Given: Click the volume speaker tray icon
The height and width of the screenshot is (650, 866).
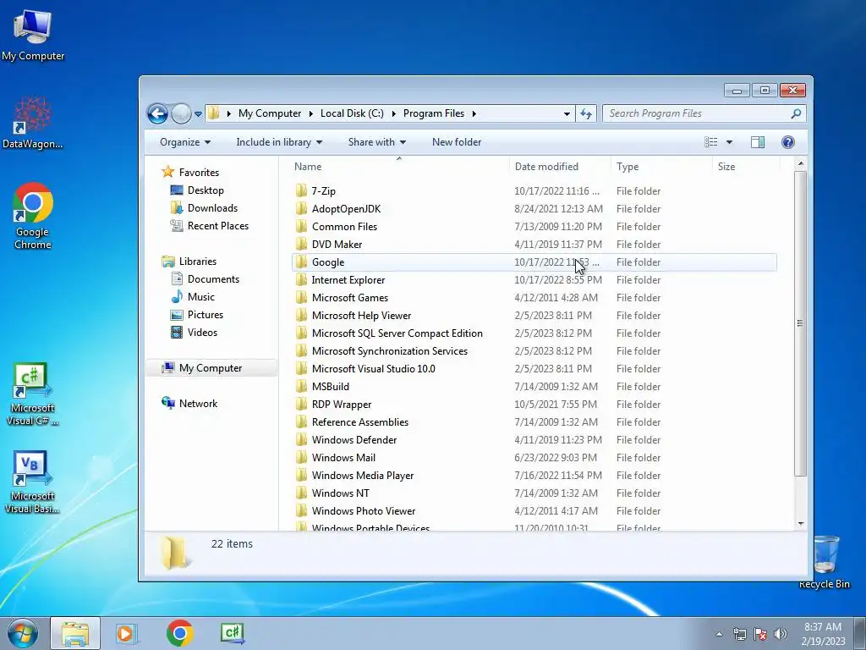Looking at the screenshot, I should (781, 634).
